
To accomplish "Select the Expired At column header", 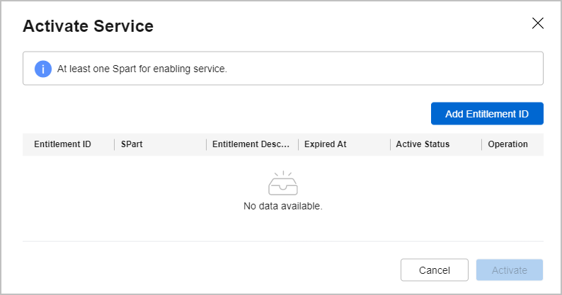I will tap(326, 144).
